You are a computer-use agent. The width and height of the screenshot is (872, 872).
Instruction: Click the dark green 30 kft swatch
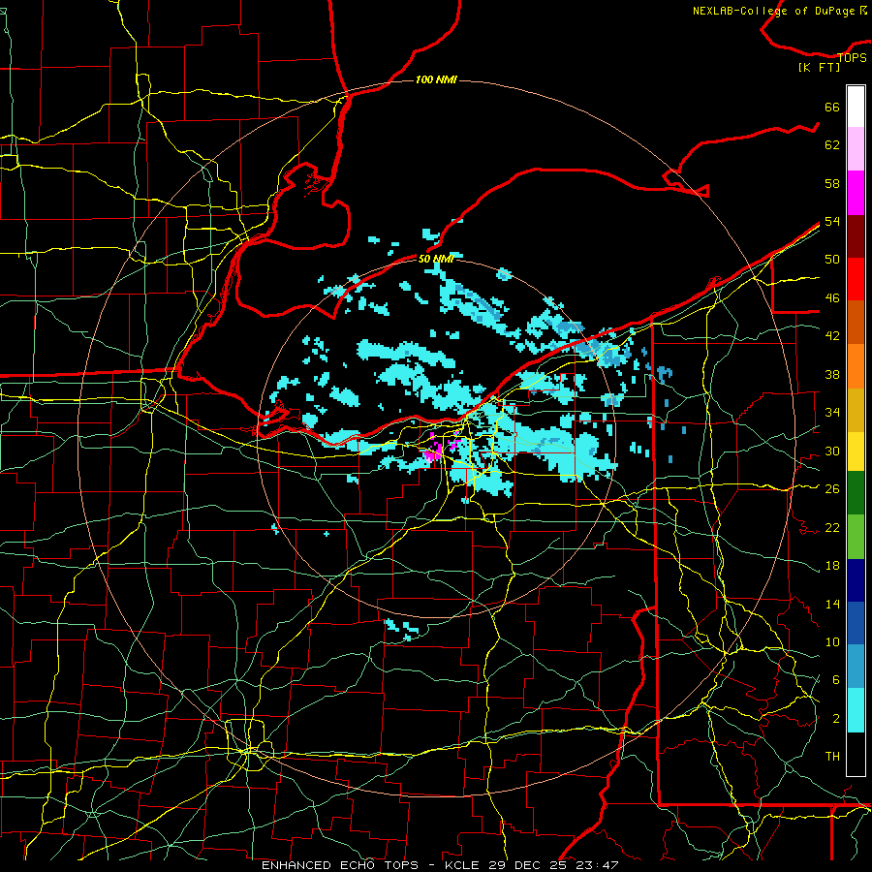click(x=856, y=493)
